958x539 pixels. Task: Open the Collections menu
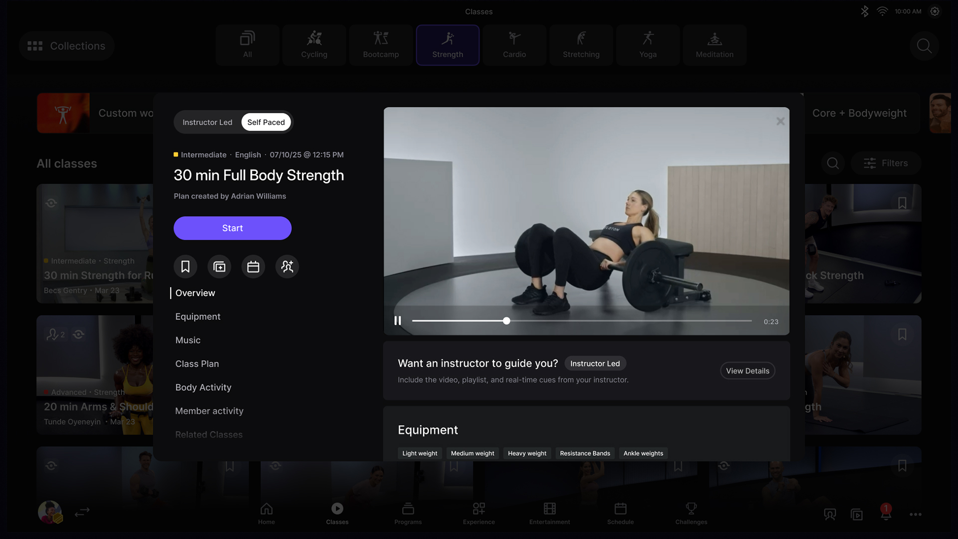pyautogui.click(x=66, y=46)
